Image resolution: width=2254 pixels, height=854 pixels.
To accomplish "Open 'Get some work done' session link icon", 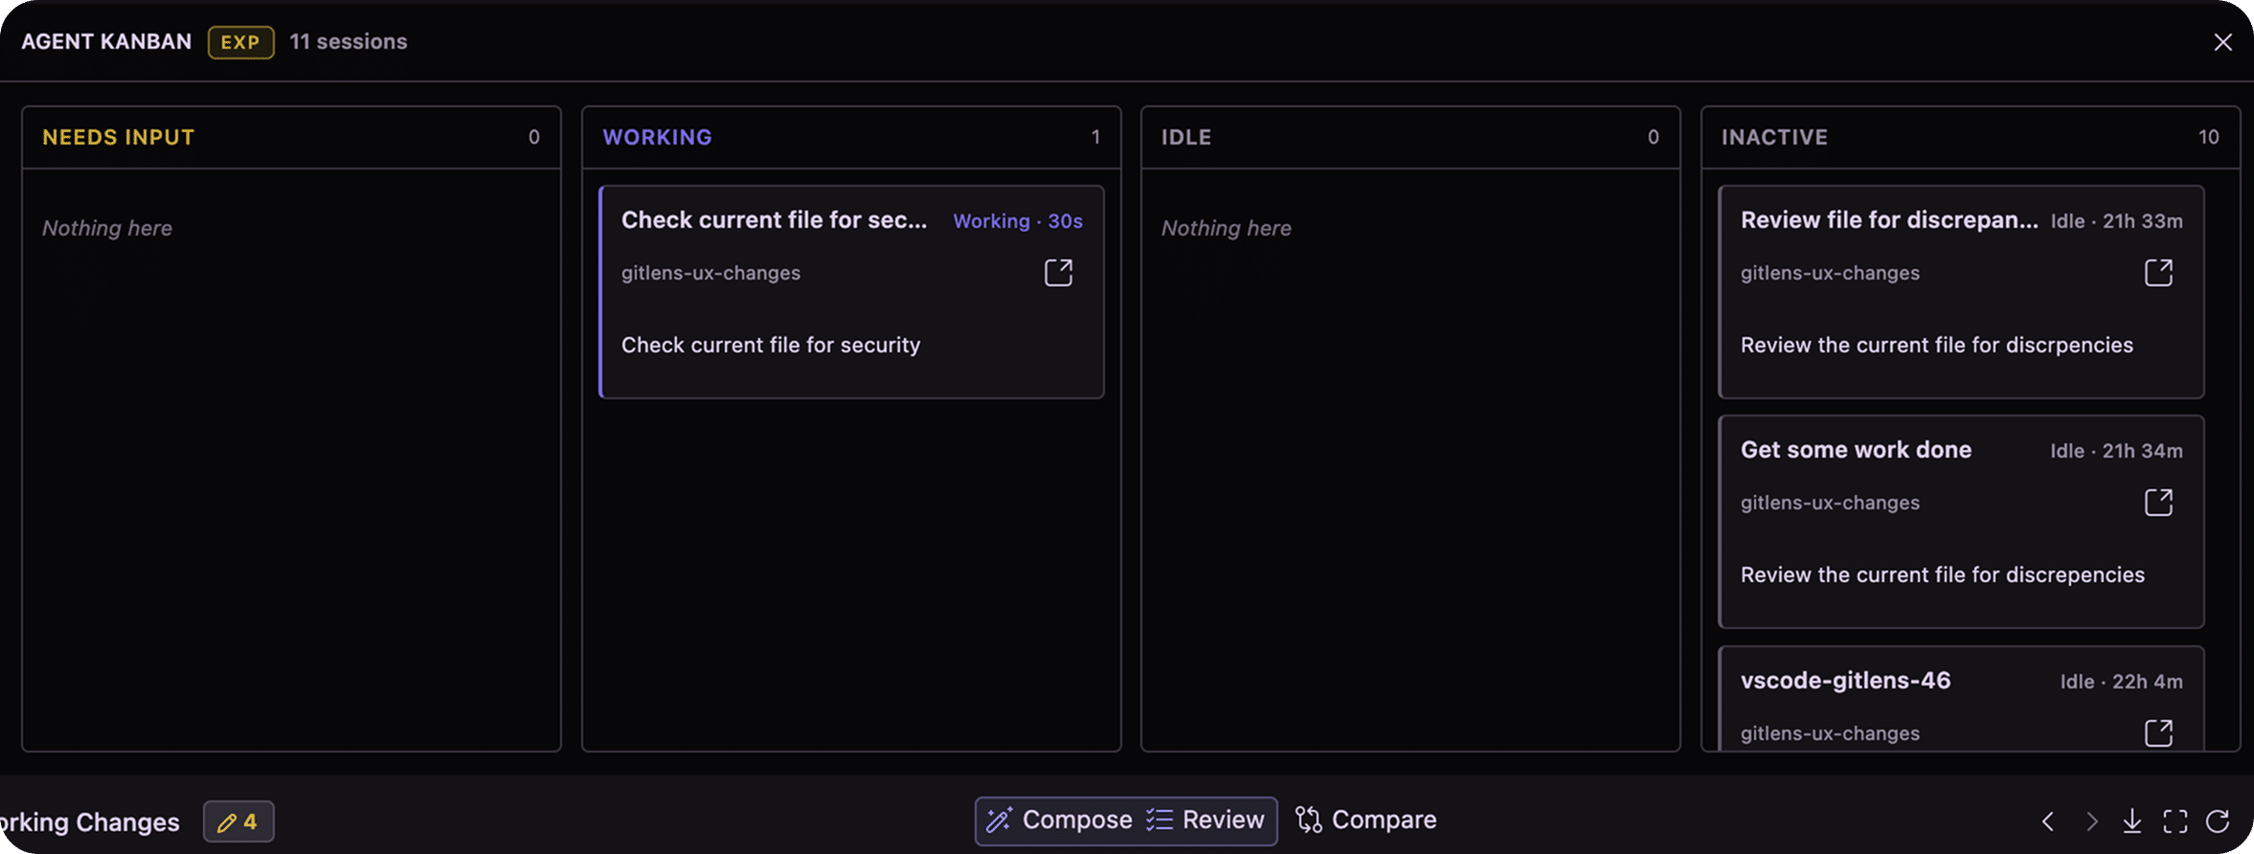I will pos(2158,503).
